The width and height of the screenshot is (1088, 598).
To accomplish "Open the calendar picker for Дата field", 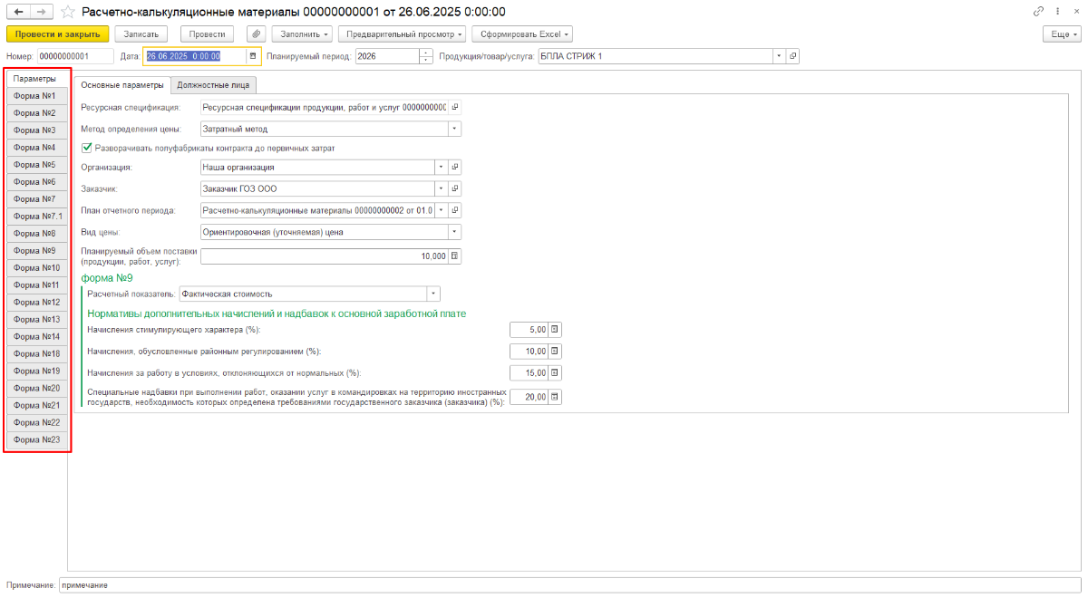I will 253,56.
